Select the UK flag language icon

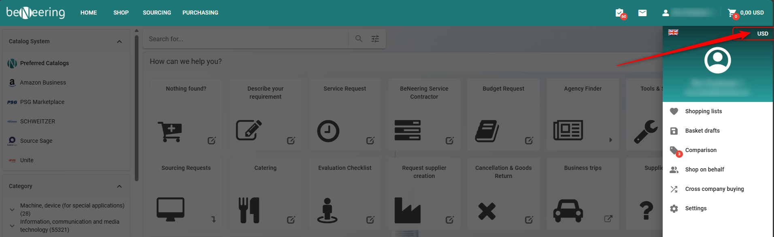(673, 32)
